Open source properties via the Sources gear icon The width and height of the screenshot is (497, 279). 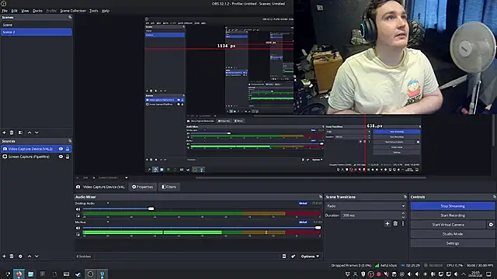[x=20, y=257]
